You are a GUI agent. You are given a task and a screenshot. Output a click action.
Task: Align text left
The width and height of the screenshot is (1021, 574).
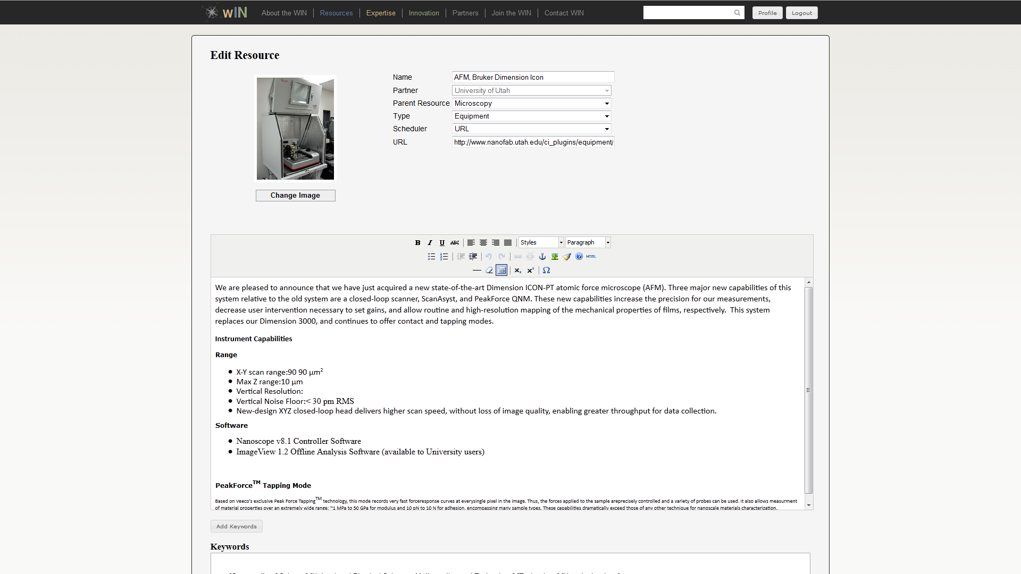471,243
